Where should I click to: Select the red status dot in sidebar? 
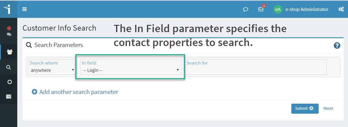tap(9, 28)
